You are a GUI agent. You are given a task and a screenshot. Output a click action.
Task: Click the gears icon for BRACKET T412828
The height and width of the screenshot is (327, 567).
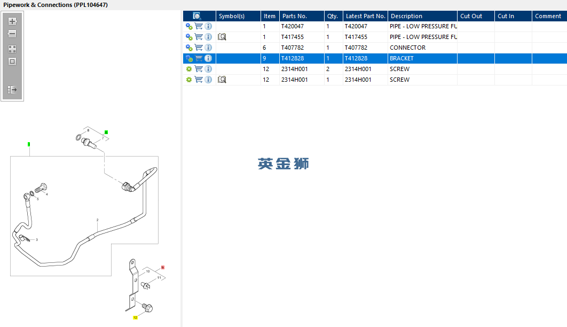click(x=189, y=58)
